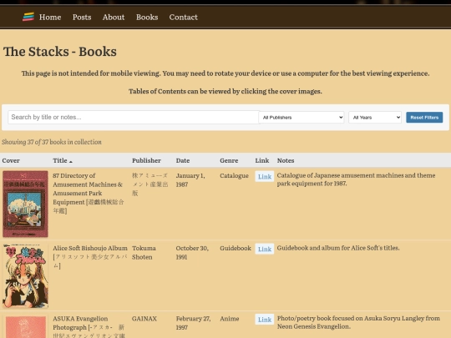Open cover image of 87 Directory of Amusement Machines

pyautogui.click(x=25, y=204)
